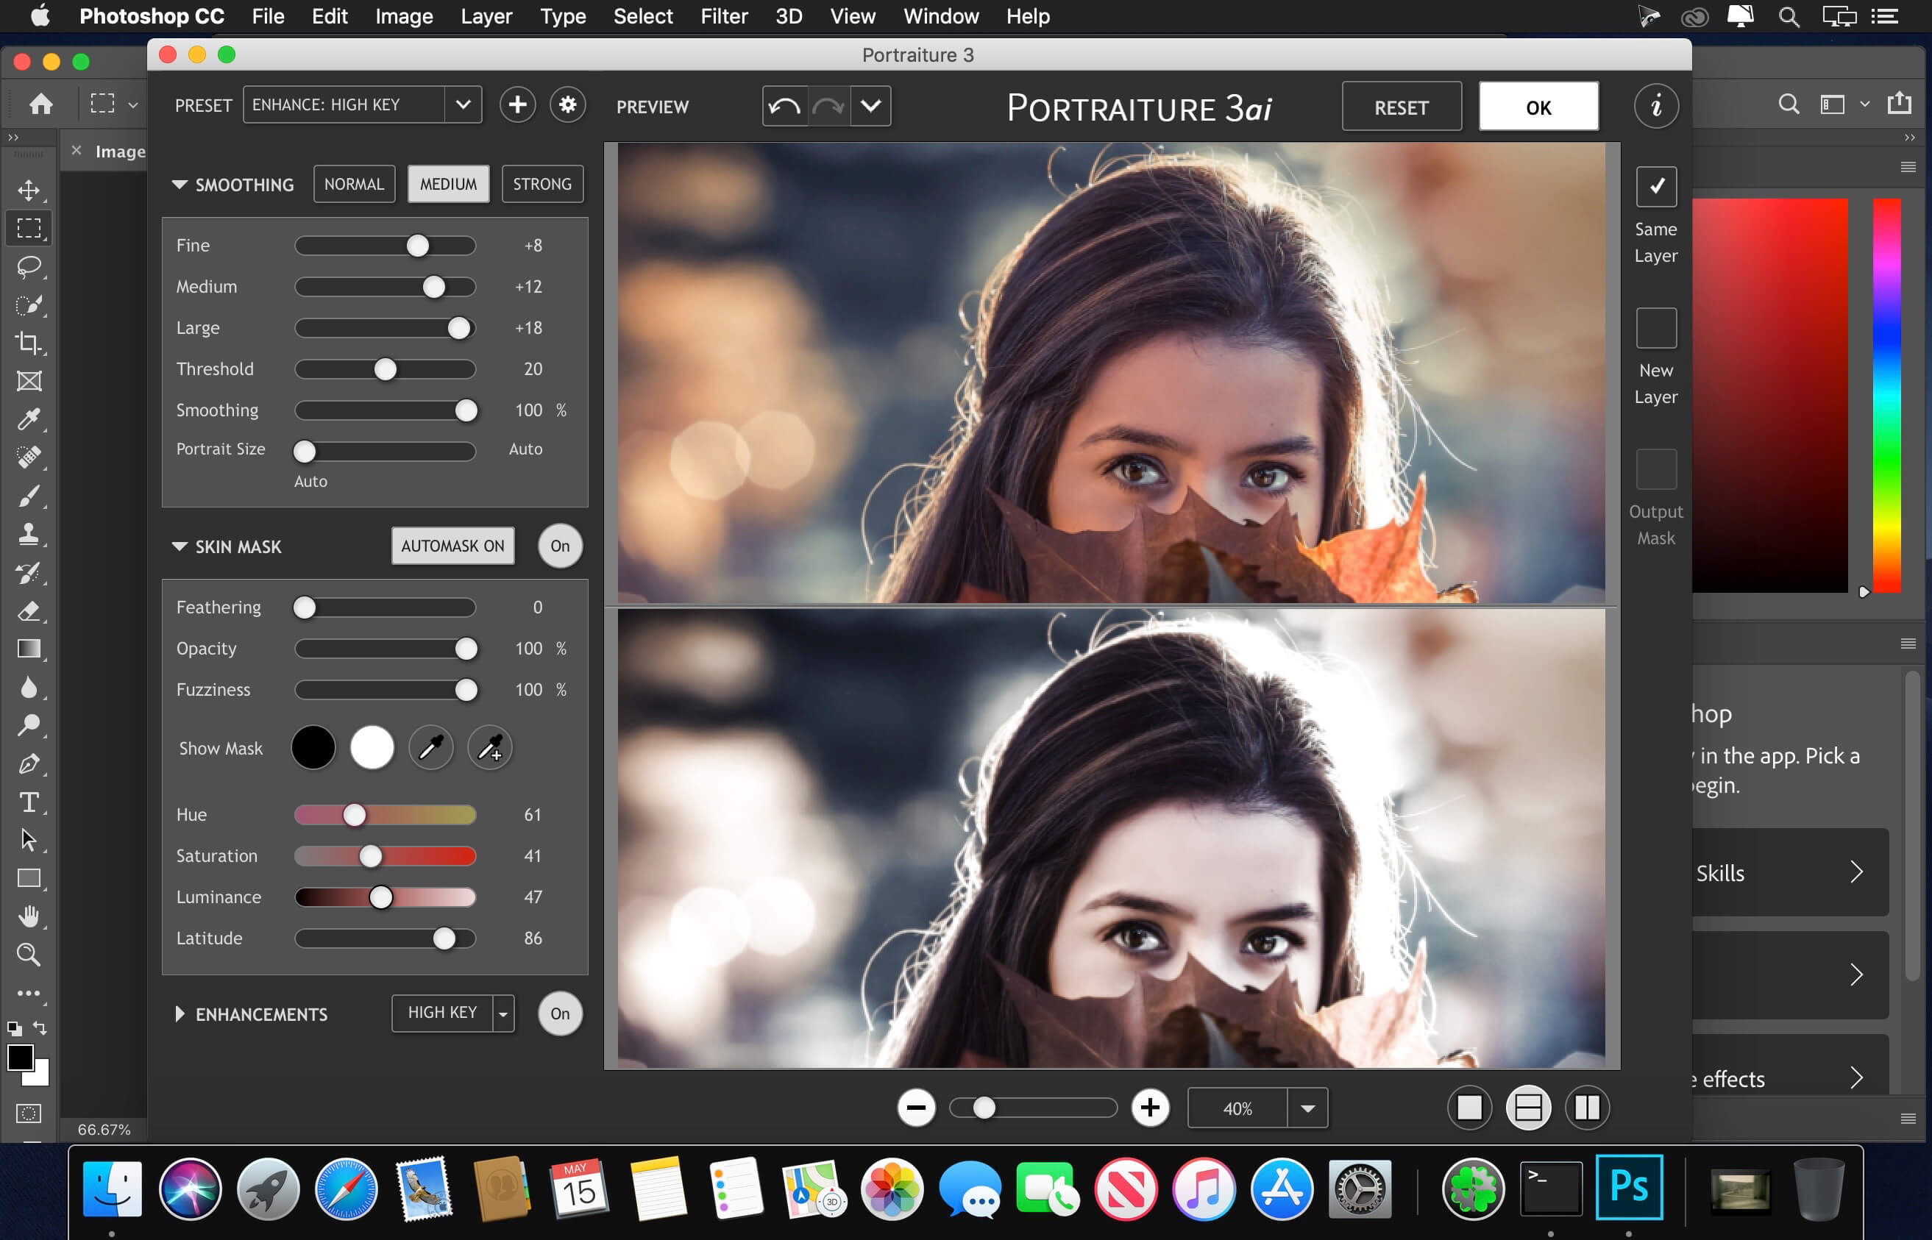
Task: Click Filter menu in menu bar
Action: pyautogui.click(x=722, y=15)
